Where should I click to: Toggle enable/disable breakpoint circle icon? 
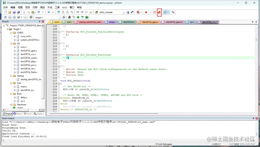150,12
